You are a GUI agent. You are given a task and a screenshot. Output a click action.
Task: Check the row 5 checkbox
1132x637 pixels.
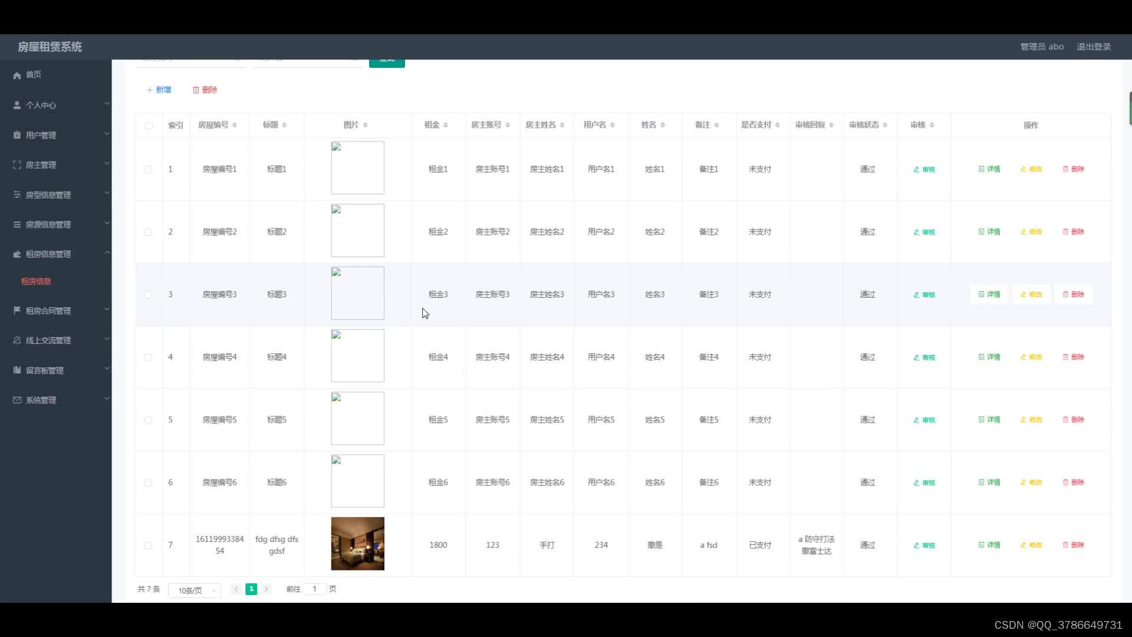148,421
